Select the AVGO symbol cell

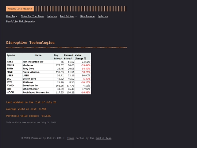coord(10,86)
